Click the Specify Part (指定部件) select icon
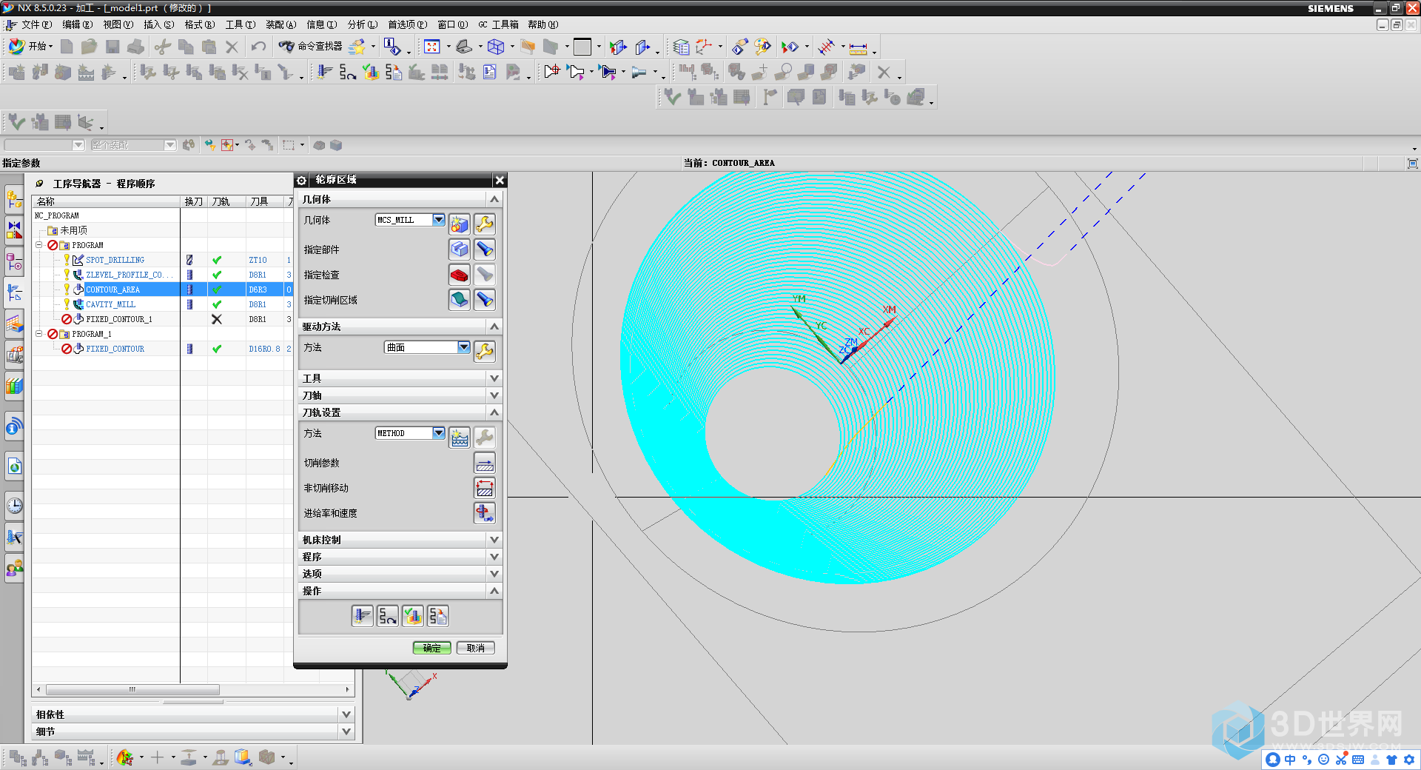 point(459,250)
